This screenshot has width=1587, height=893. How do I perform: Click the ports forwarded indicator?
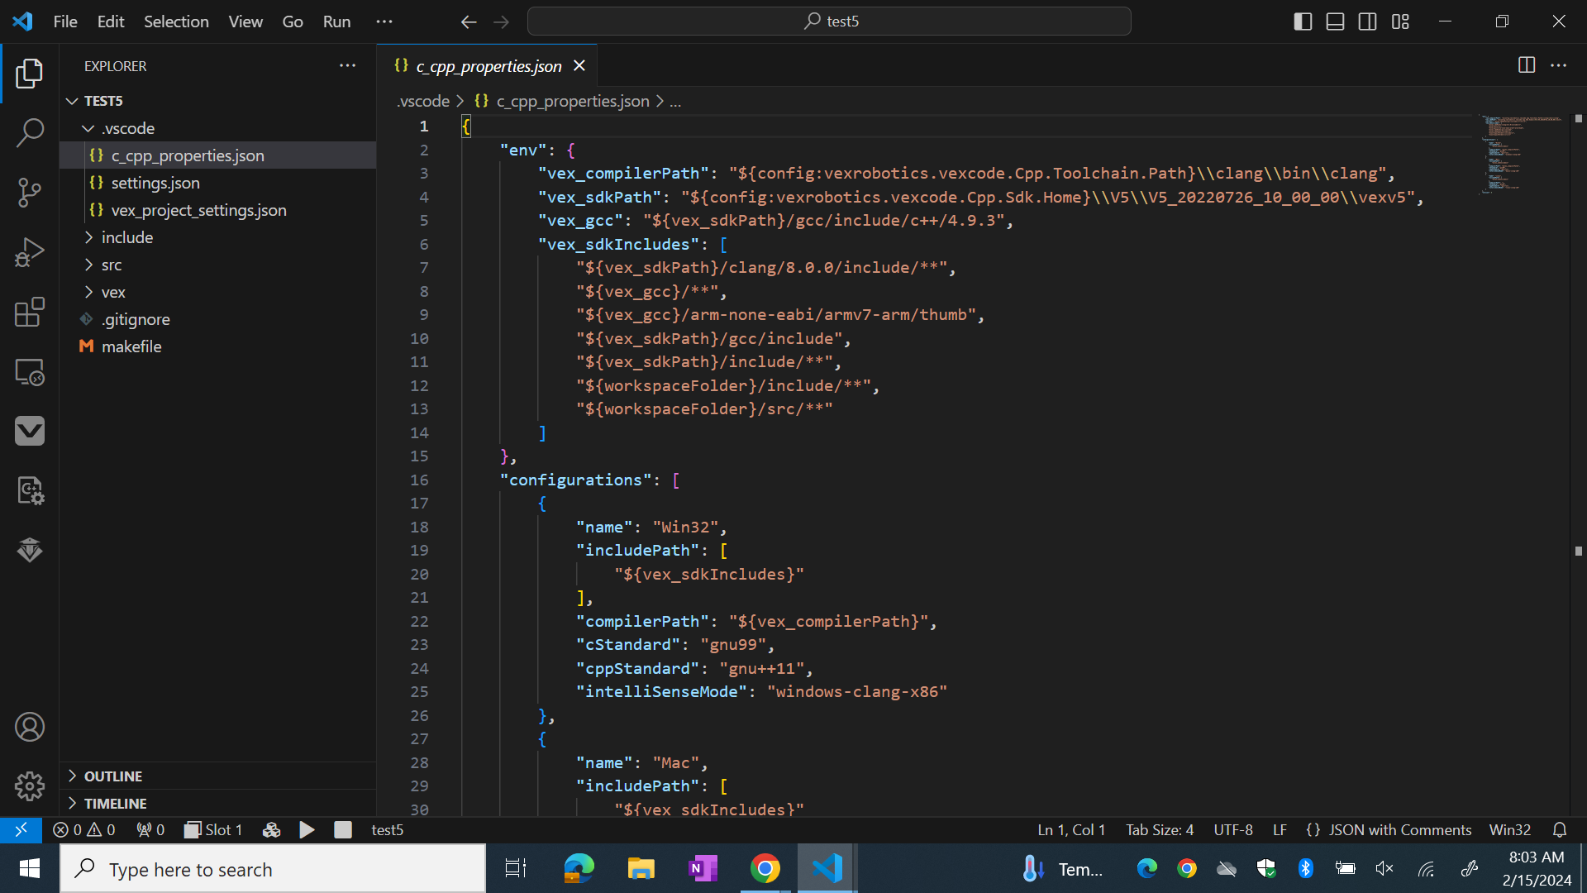tap(150, 829)
